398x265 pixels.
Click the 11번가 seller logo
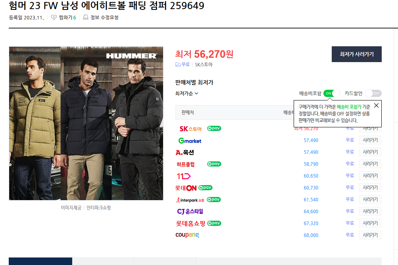[184, 176]
